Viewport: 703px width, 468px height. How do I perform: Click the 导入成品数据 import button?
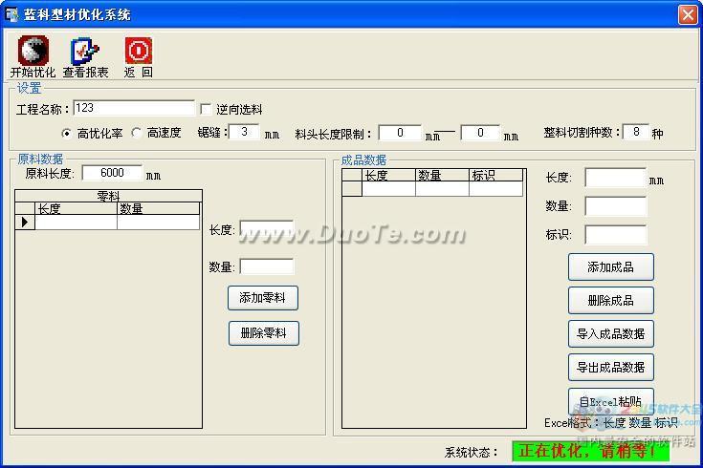[x=610, y=333]
